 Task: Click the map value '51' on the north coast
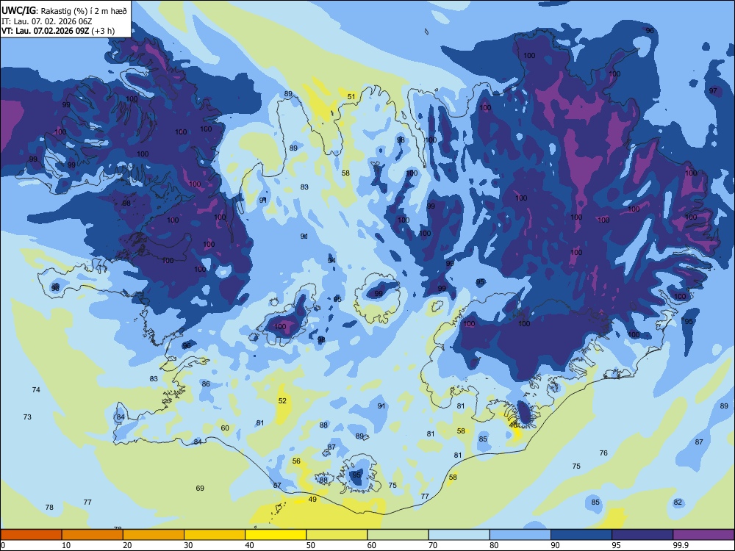tap(351, 96)
